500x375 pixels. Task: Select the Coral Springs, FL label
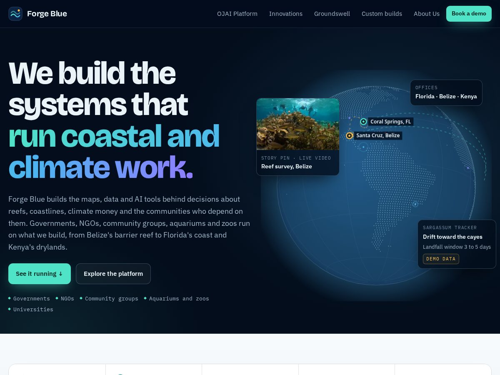391,122
